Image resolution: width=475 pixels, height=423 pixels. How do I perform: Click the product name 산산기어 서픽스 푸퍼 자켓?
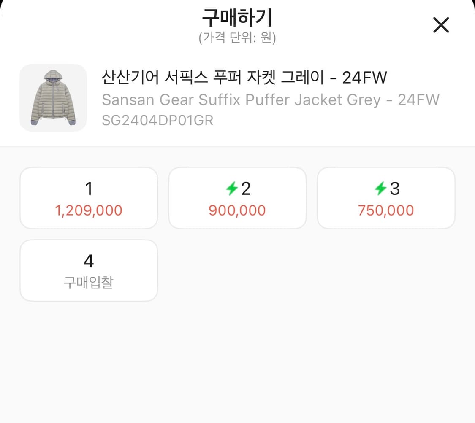244,77
